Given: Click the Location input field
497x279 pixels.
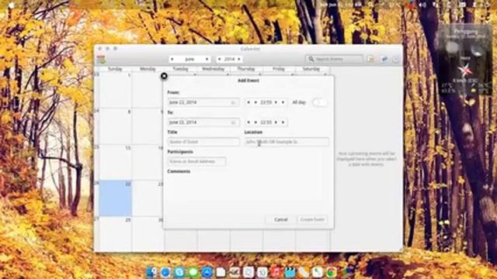Looking at the screenshot, I should click(x=287, y=142).
